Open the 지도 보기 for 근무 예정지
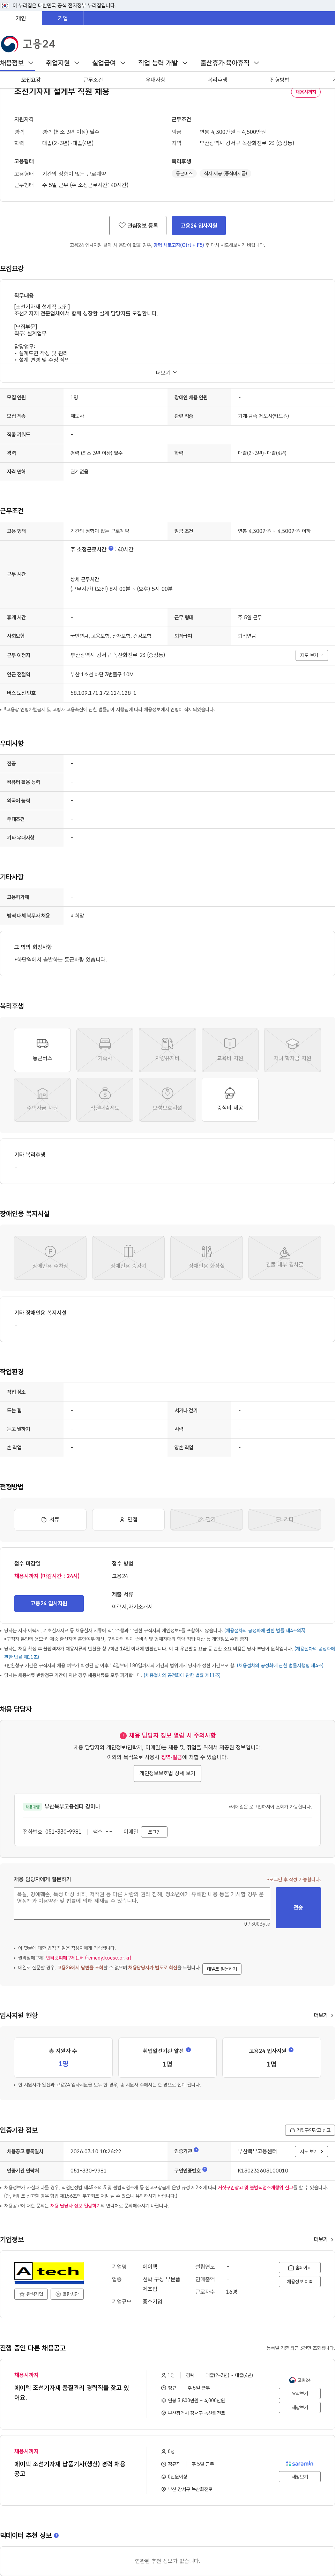This screenshot has width=335, height=2576. click(311, 655)
